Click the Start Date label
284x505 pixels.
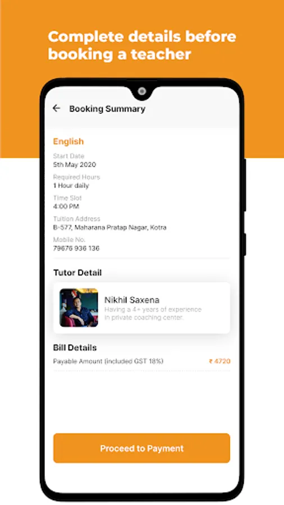pos(68,156)
